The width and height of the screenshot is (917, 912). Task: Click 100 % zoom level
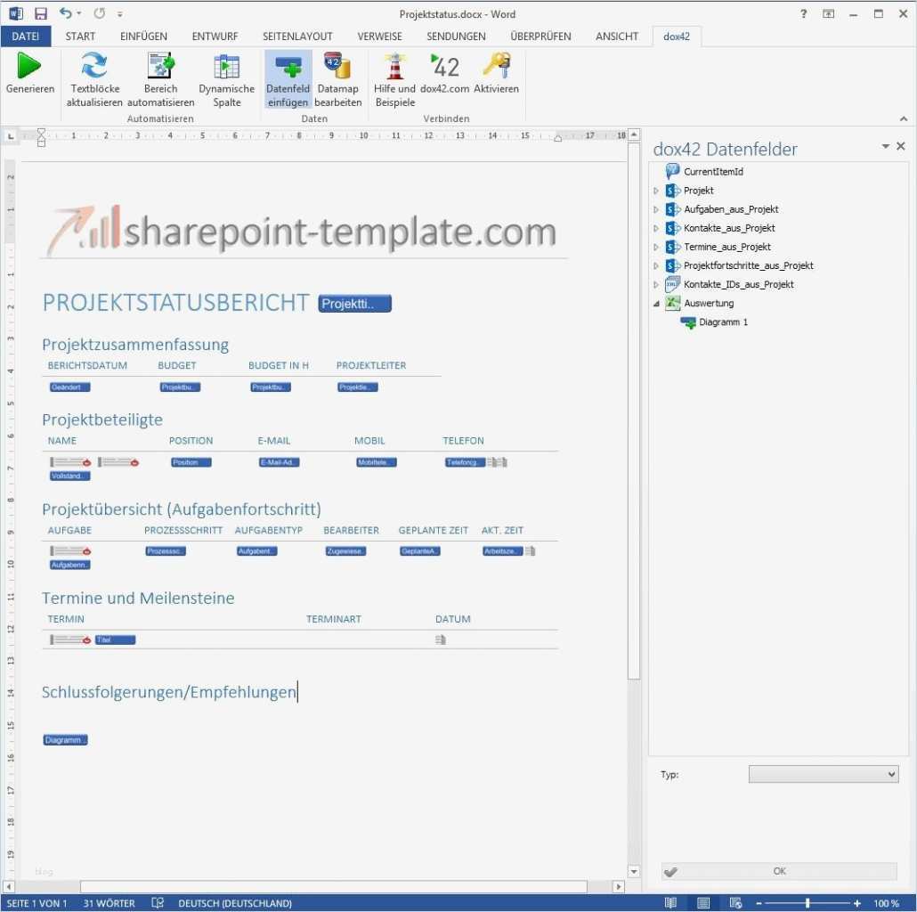886,903
